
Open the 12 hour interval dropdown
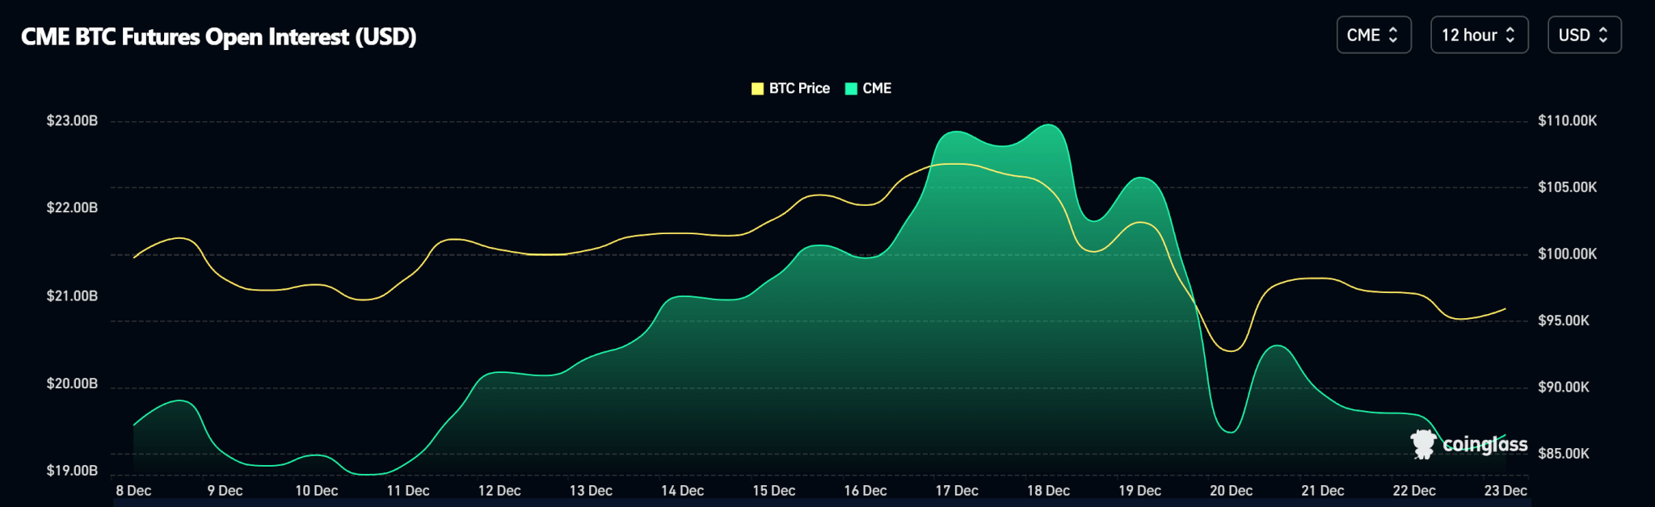click(x=1478, y=35)
